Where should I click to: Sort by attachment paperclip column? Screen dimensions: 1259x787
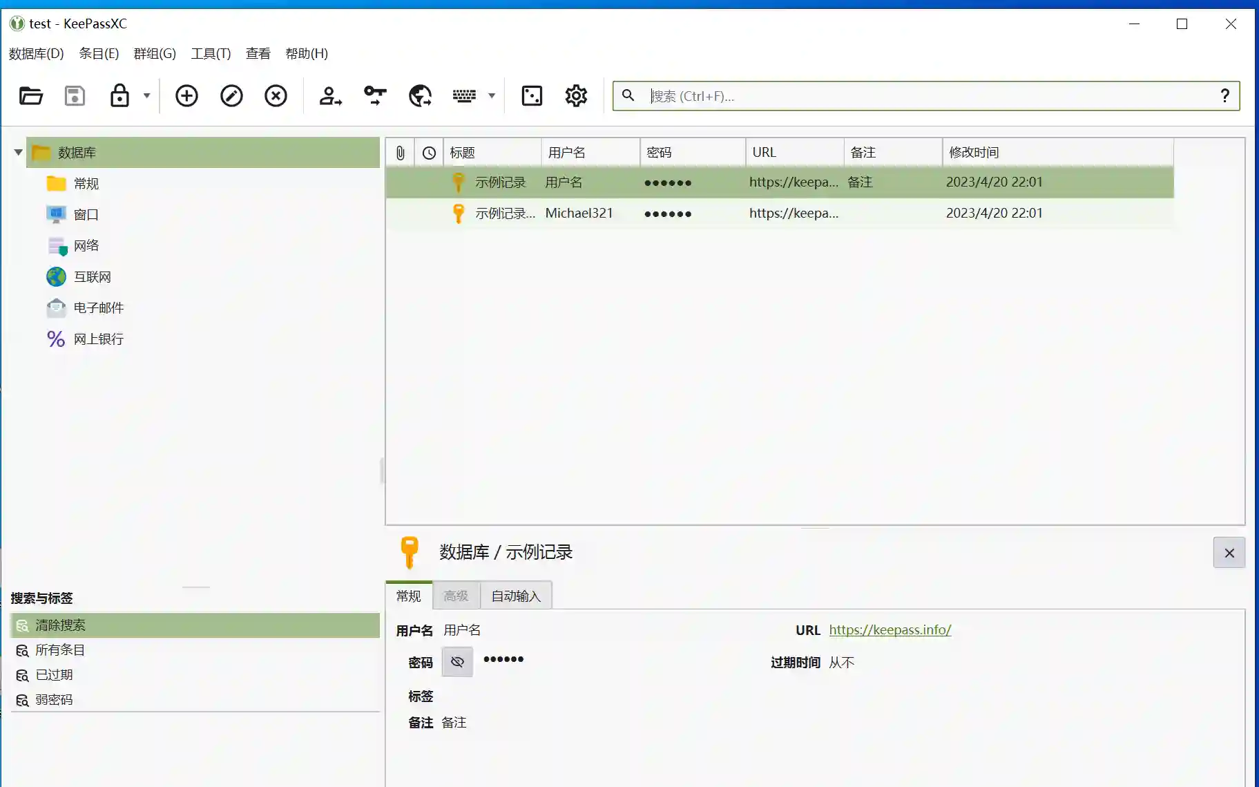[400, 152]
